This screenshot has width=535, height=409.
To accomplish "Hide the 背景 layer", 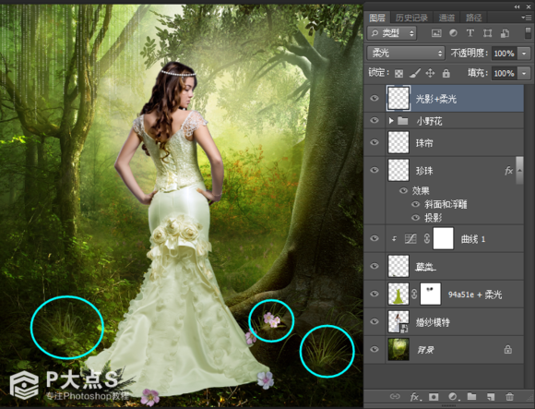I will tap(374, 349).
